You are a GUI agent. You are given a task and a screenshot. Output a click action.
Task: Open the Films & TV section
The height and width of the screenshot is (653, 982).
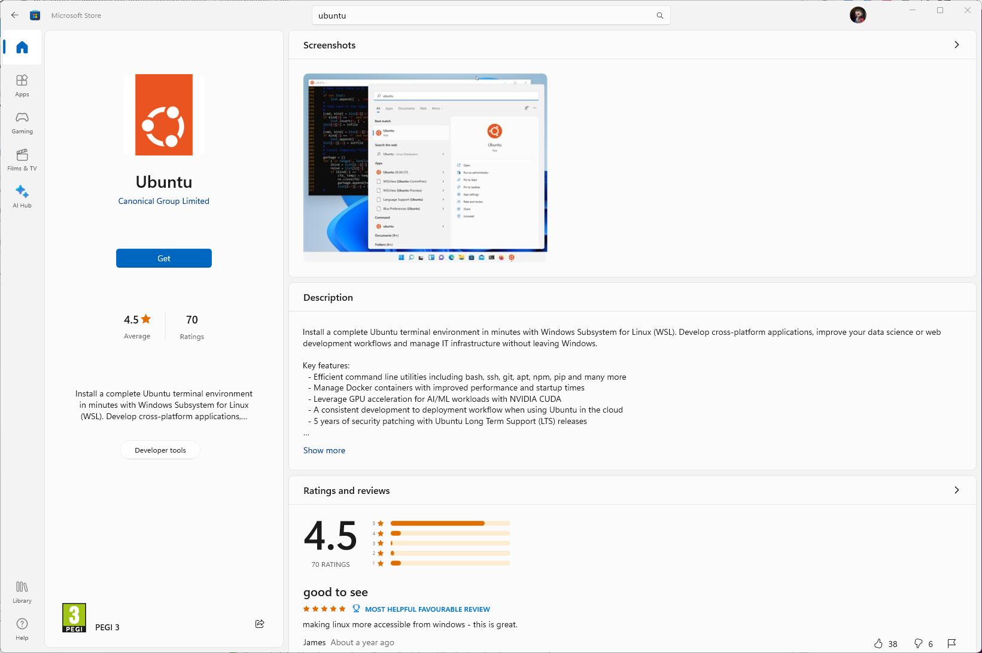[22, 160]
